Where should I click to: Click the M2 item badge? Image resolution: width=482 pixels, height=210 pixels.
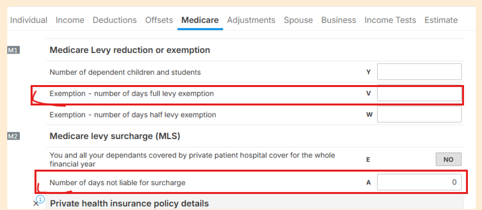14,136
